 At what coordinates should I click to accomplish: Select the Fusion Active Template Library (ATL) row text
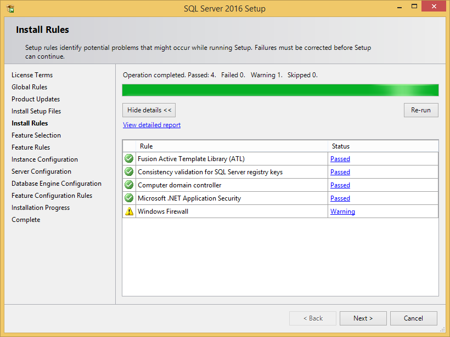coord(191,159)
